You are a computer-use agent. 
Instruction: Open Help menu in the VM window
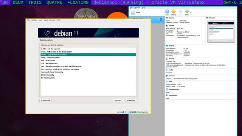58,20
